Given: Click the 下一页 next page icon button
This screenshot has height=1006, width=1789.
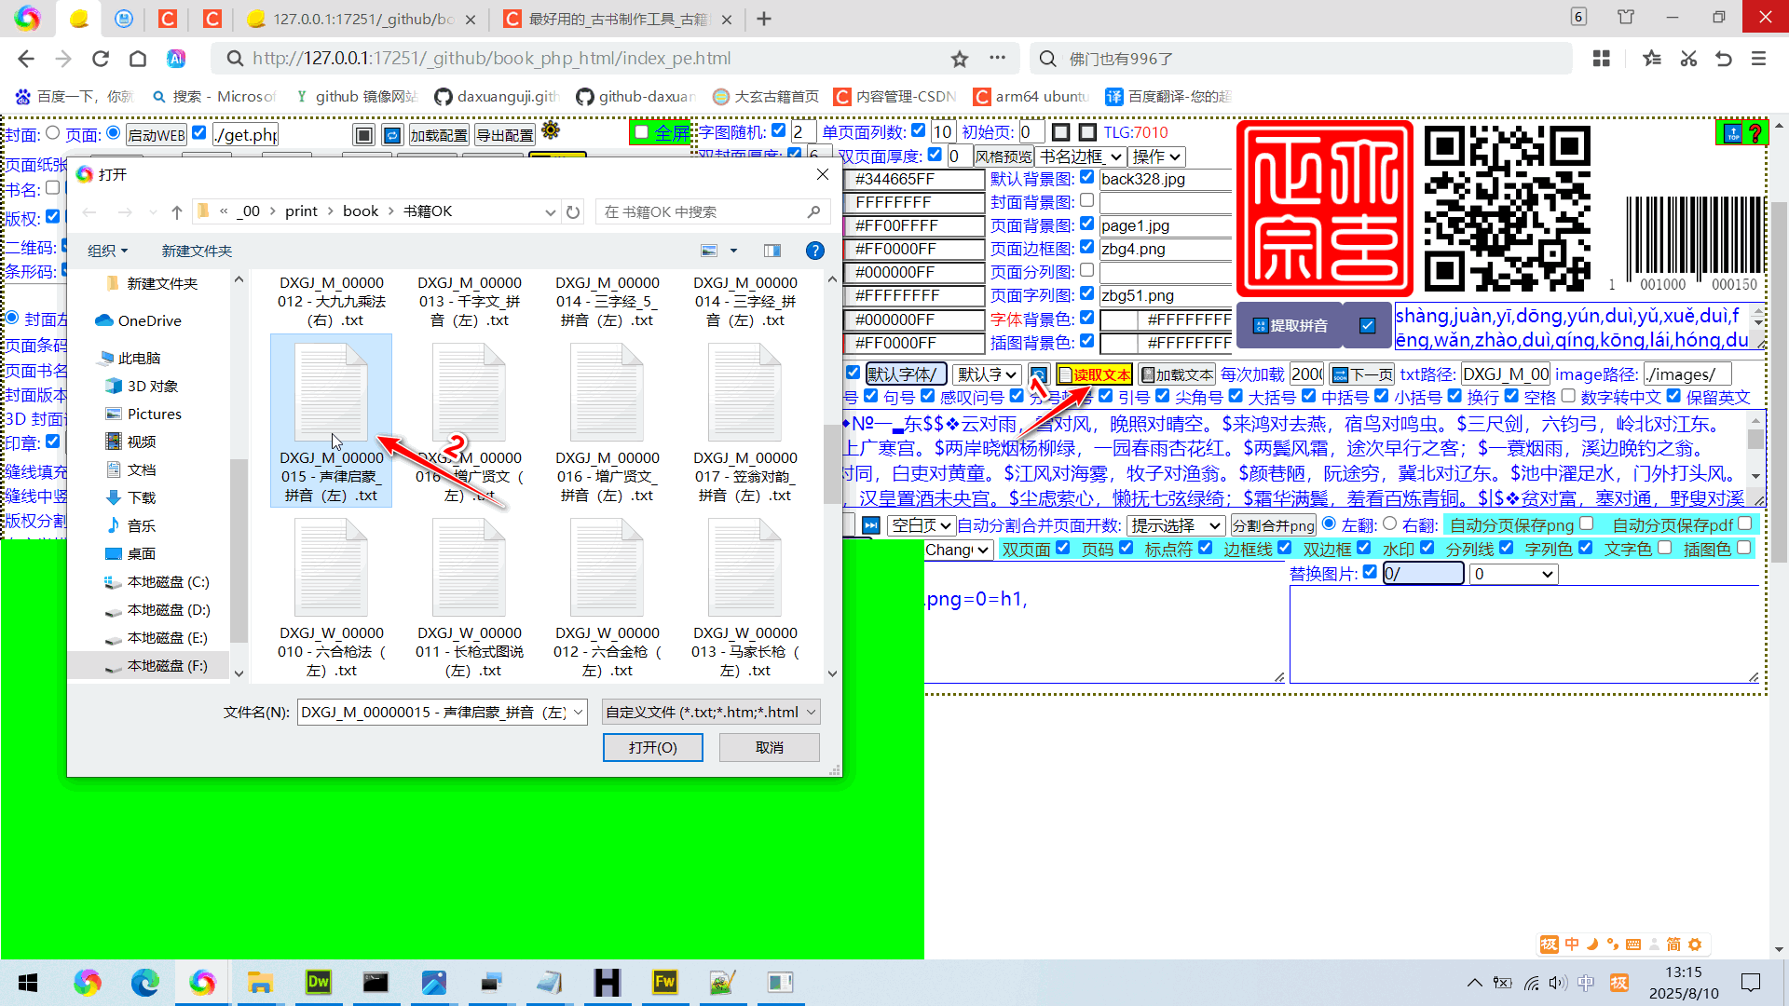Looking at the screenshot, I should (1361, 374).
